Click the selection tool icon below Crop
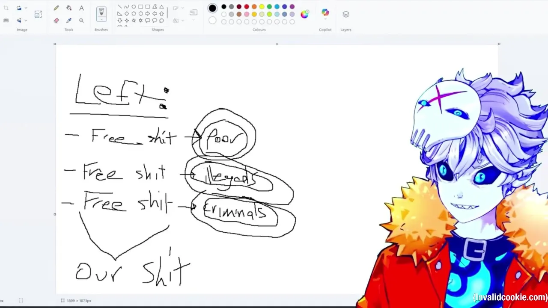Viewport: 548px width, 308px height. [6, 20]
